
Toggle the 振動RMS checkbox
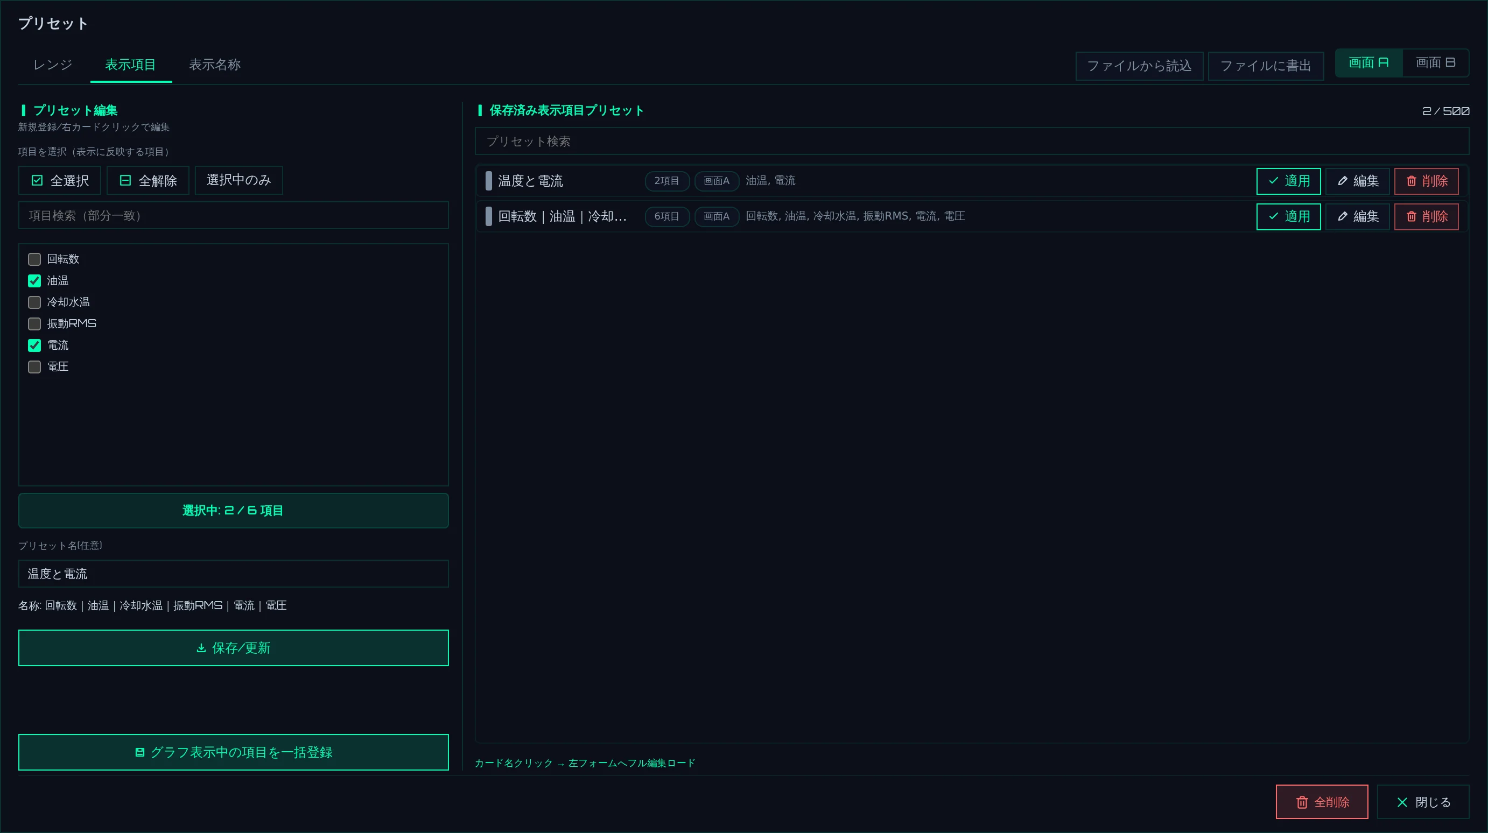coord(34,324)
